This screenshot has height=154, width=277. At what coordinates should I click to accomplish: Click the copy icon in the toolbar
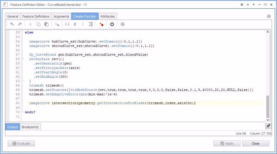pos(38,24)
